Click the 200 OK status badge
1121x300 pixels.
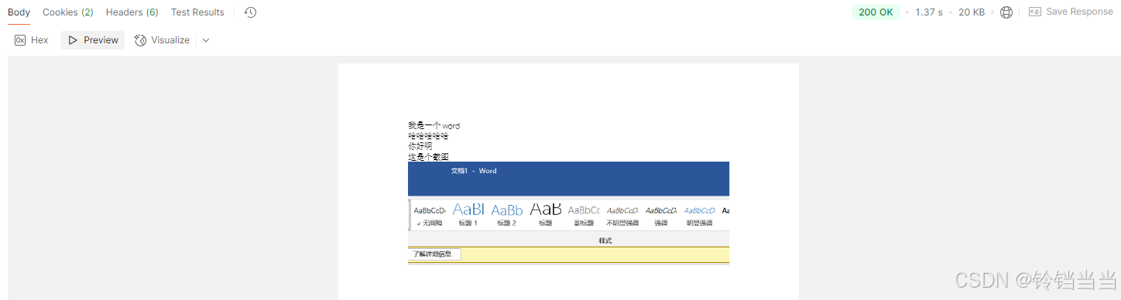tap(876, 12)
